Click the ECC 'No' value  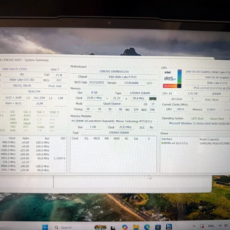[x=151, y=128]
